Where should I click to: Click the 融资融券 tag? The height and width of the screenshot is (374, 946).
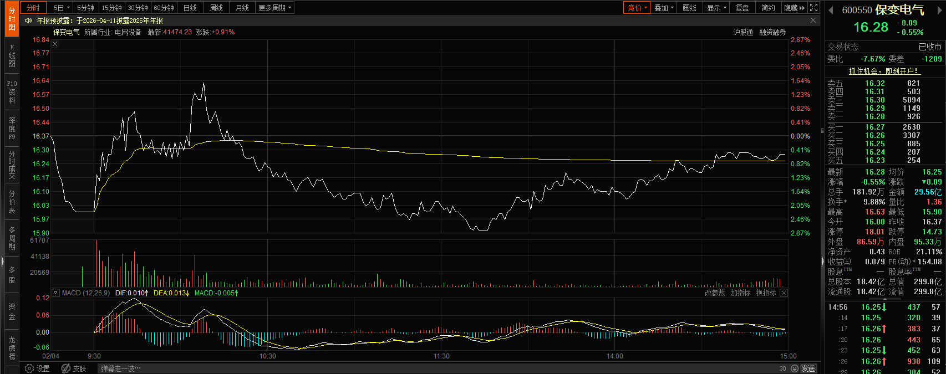tap(772, 32)
